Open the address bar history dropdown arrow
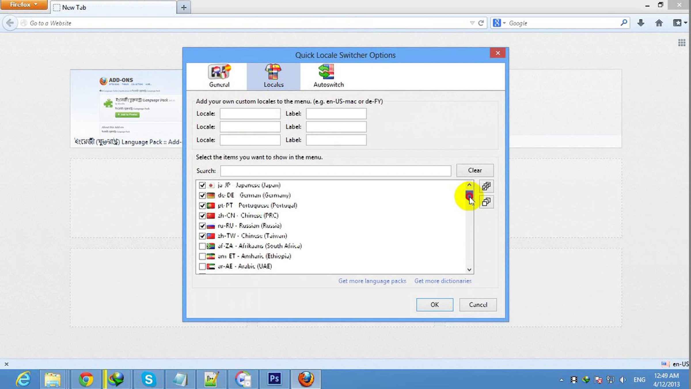 [x=472, y=23]
